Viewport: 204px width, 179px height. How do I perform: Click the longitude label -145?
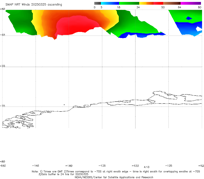[36, 166]
